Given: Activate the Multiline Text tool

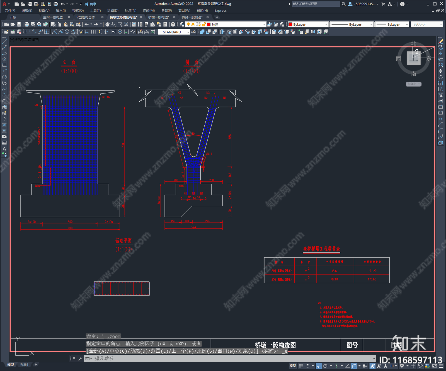Looking at the screenshot, I should tap(4, 149).
